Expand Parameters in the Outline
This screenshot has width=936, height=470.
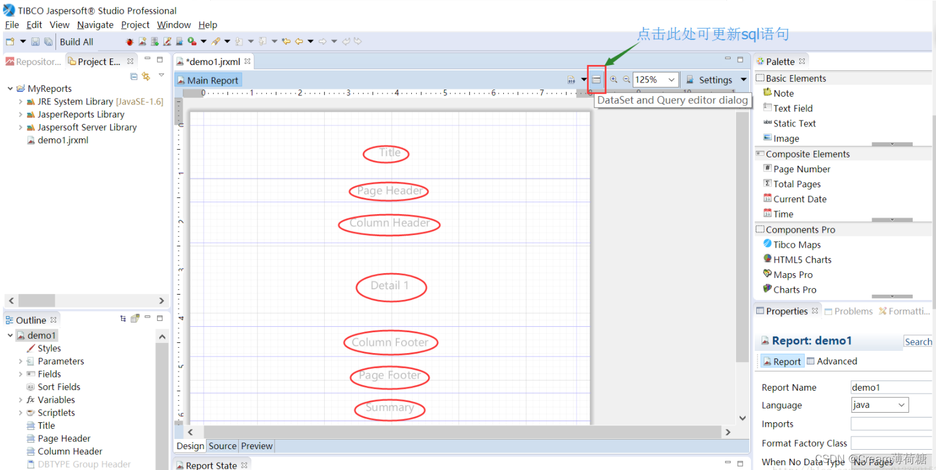[x=20, y=361]
